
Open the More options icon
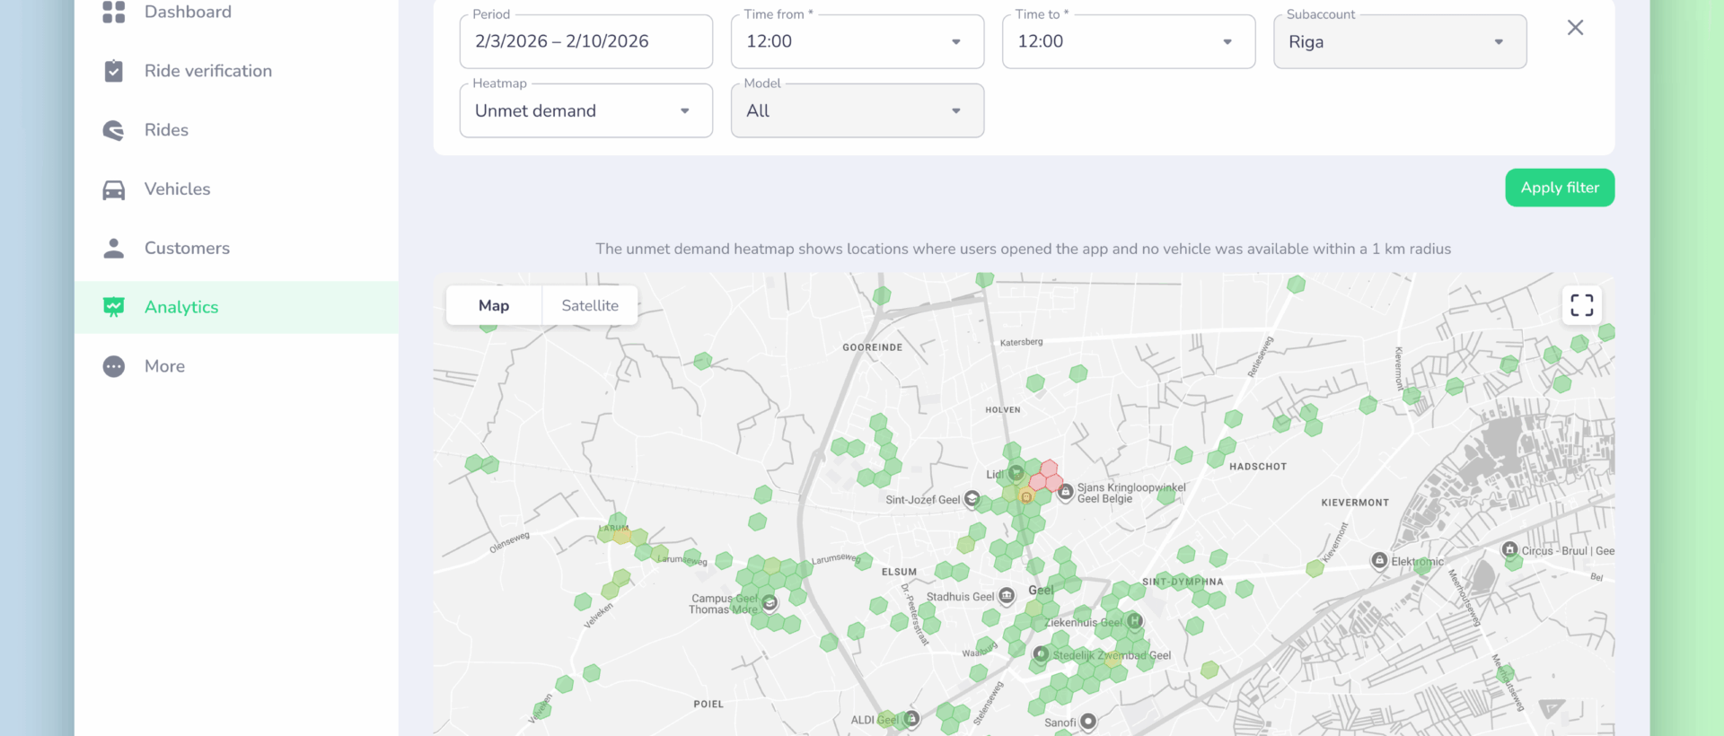tap(114, 366)
